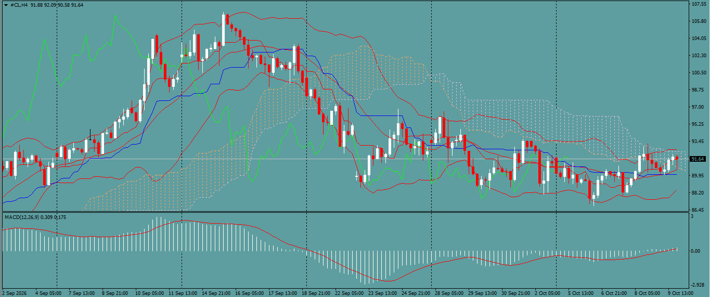710x297 pixels.
Task: Click the 24 Sep 21:00 time label
Action: [416, 293]
